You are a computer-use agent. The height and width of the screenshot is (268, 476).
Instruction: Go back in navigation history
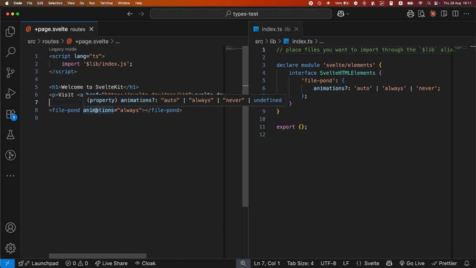pyautogui.click(x=130, y=14)
